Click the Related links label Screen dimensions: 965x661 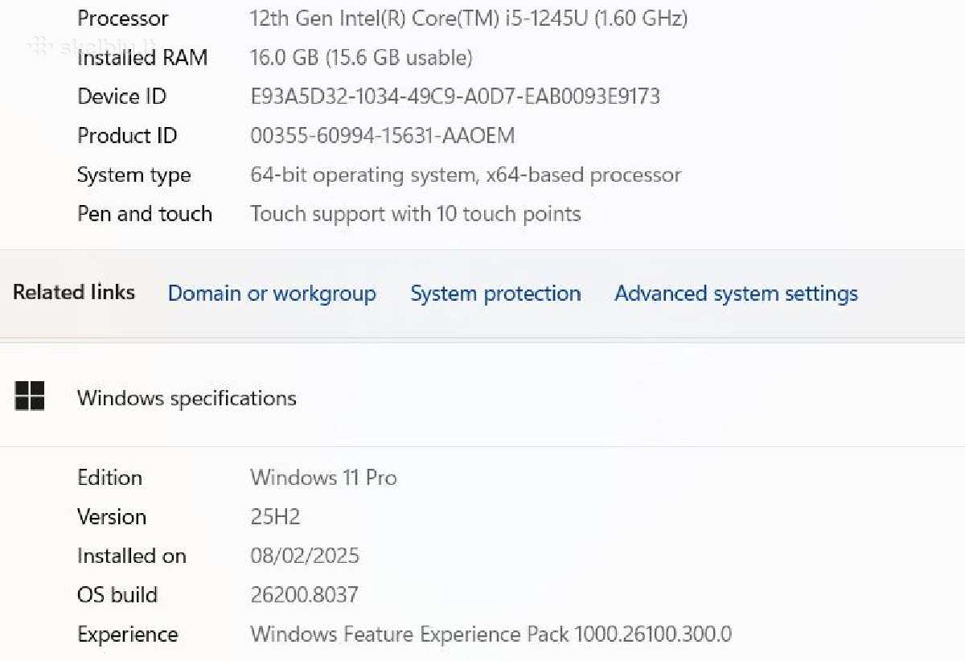pyautogui.click(x=74, y=292)
